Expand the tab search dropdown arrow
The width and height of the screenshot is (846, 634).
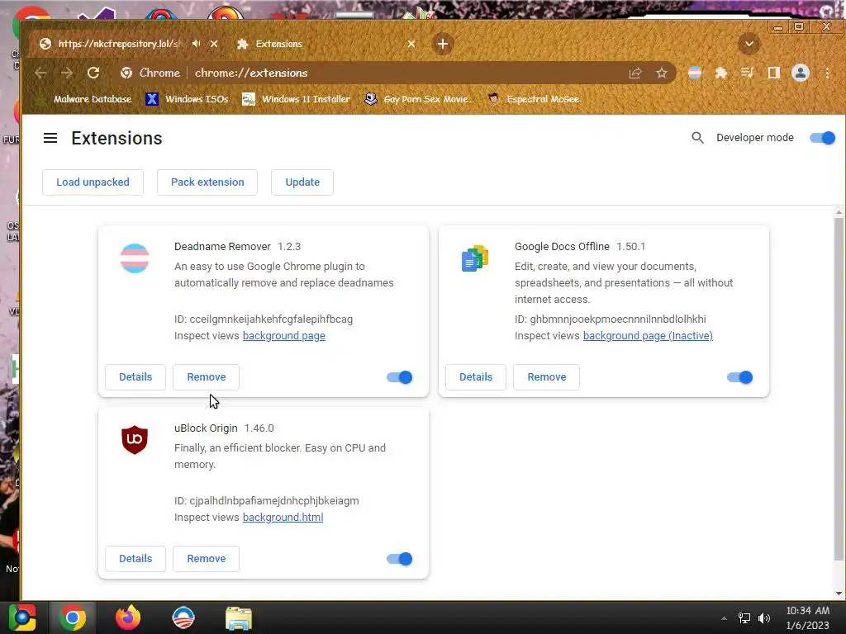(749, 44)
